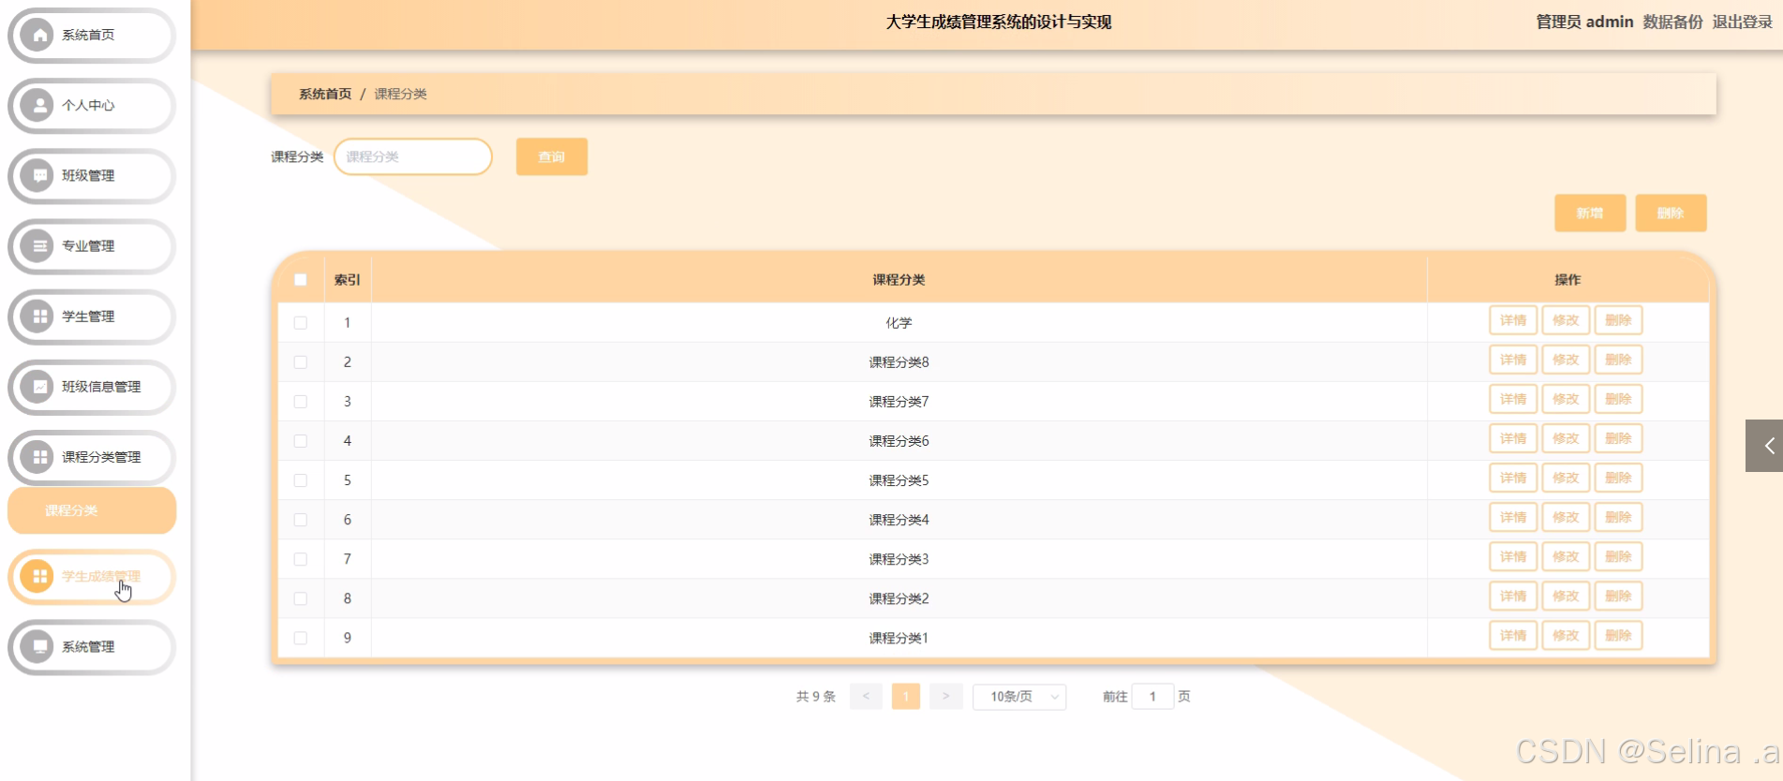1783x781 pixels.
Task: Click 详情 for row 课程分类8
Action: point(1513,360)
